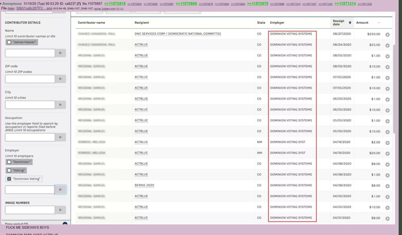The height and width of the screenshot is (235, 402).
Task: Open details arrow for 07/05/2020 $10.00 row
Action: pos(387,89)
